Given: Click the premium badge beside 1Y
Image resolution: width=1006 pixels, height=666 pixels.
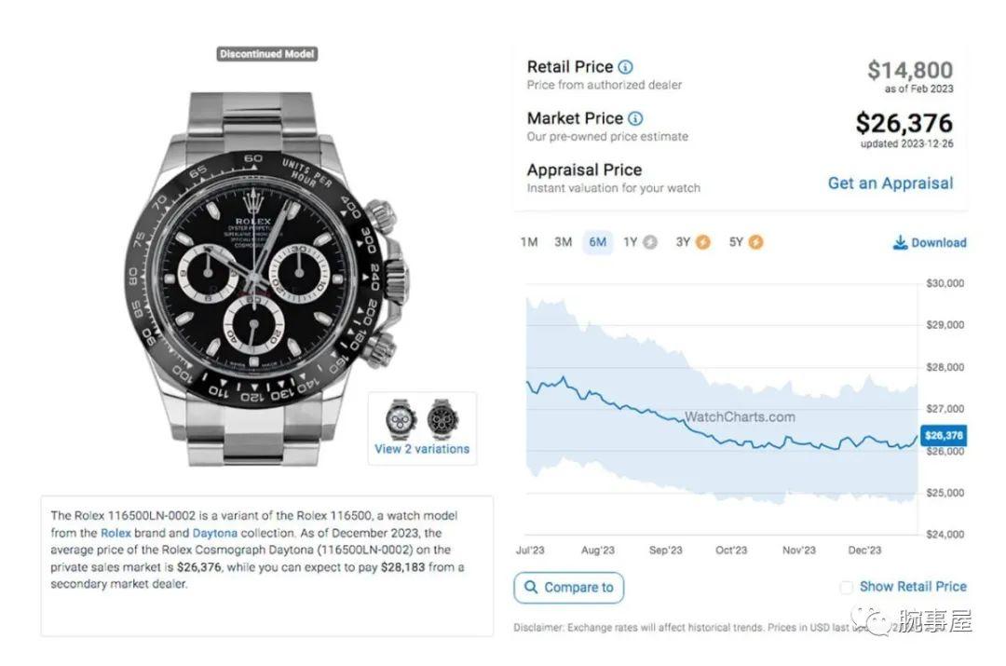Looking at the screenshot, I should [650, 242].
